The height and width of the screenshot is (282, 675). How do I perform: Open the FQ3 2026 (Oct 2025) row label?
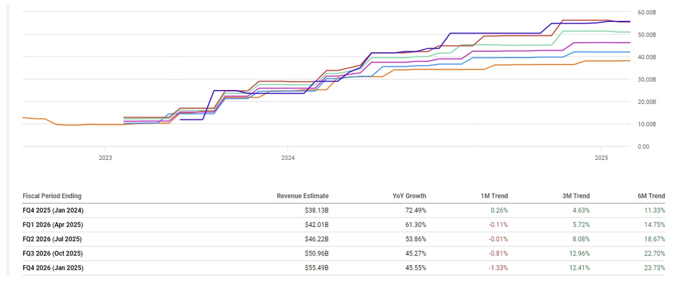tap(53, 253)
